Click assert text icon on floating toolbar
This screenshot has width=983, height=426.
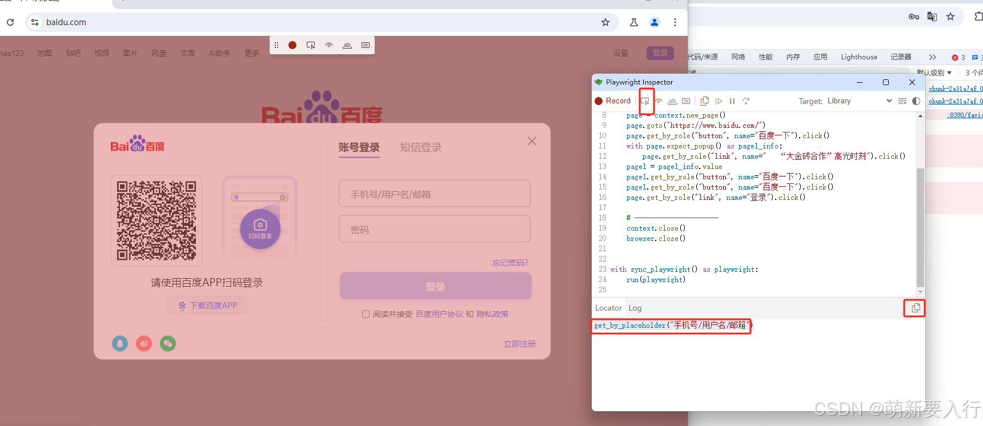pyautogui.click(x=347, y=45)
